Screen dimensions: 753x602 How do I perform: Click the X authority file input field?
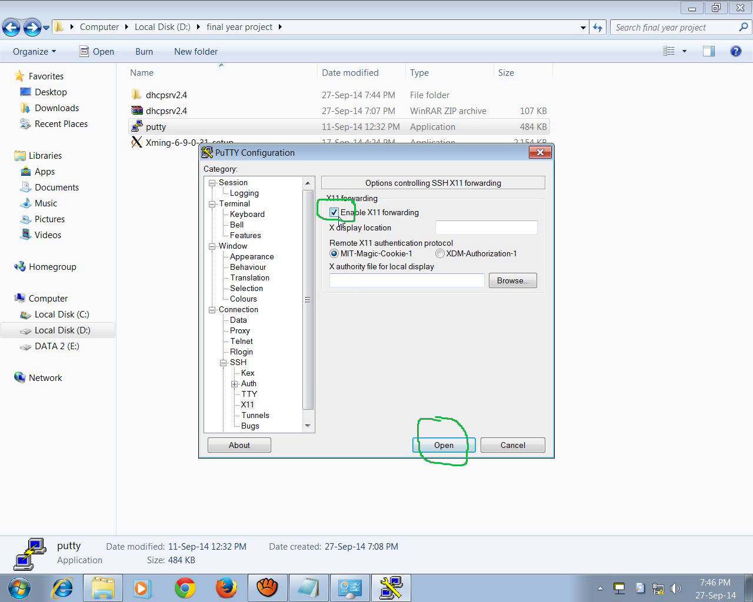pos(407,280)
